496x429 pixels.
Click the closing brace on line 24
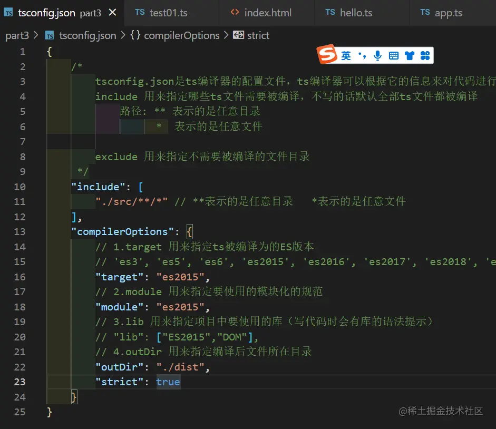point(74,397)
